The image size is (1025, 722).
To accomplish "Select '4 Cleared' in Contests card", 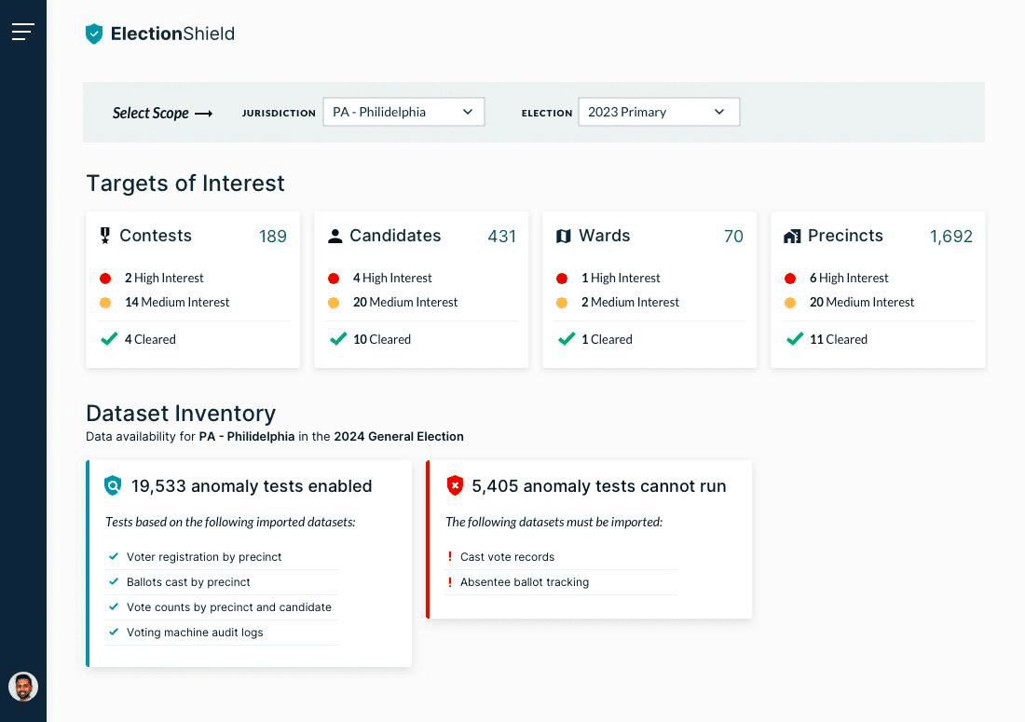I will [x=150, y=339].
